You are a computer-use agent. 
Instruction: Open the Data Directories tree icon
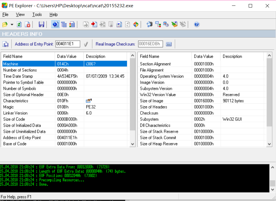(64, 24)
